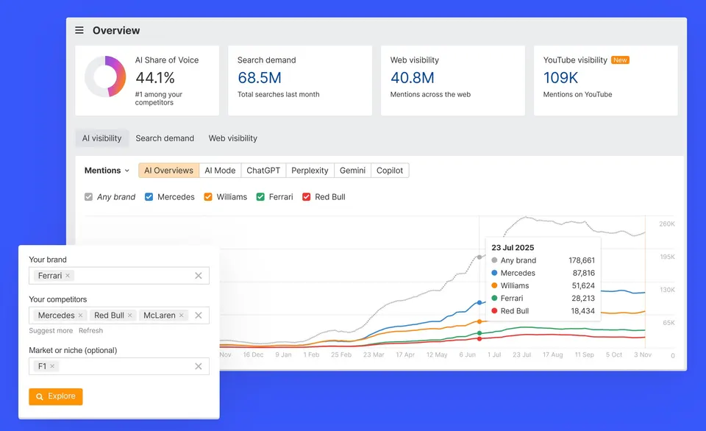Uncheck the Red Bull series checkbox
The width and height of the screenshot is (706, 431).
coord(306,197)
